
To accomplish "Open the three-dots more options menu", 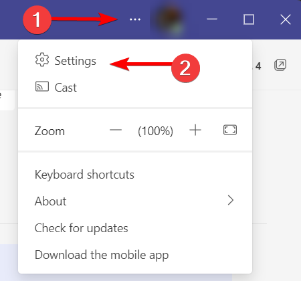I will 135,19.
